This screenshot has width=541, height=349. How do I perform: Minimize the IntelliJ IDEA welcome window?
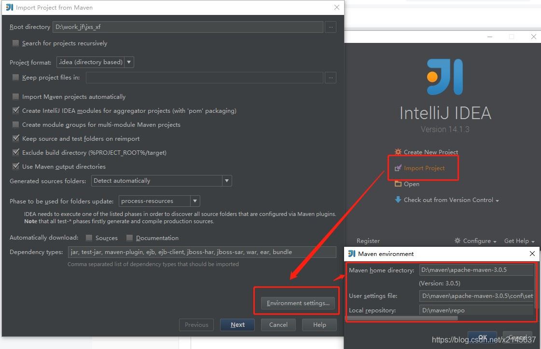point(489,37)
